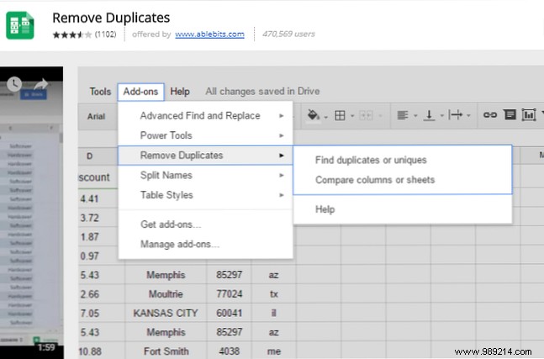Open the Add-ons menu
544x359 pixels.
[140, 92]
